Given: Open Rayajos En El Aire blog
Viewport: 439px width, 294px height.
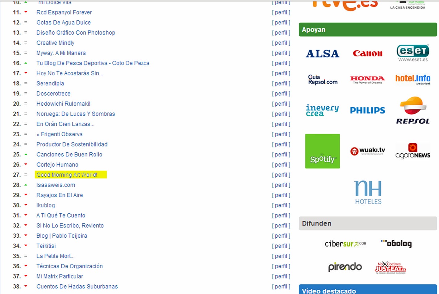Looking at the screenshot, I should point(59,195).
